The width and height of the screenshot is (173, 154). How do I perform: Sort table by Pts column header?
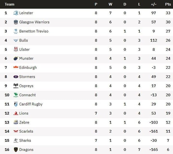tap(168, 4)
